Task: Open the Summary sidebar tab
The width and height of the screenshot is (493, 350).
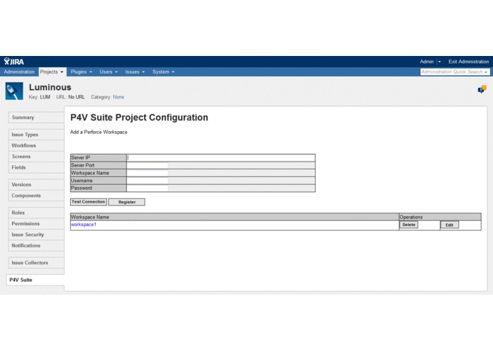Action: 36,118
